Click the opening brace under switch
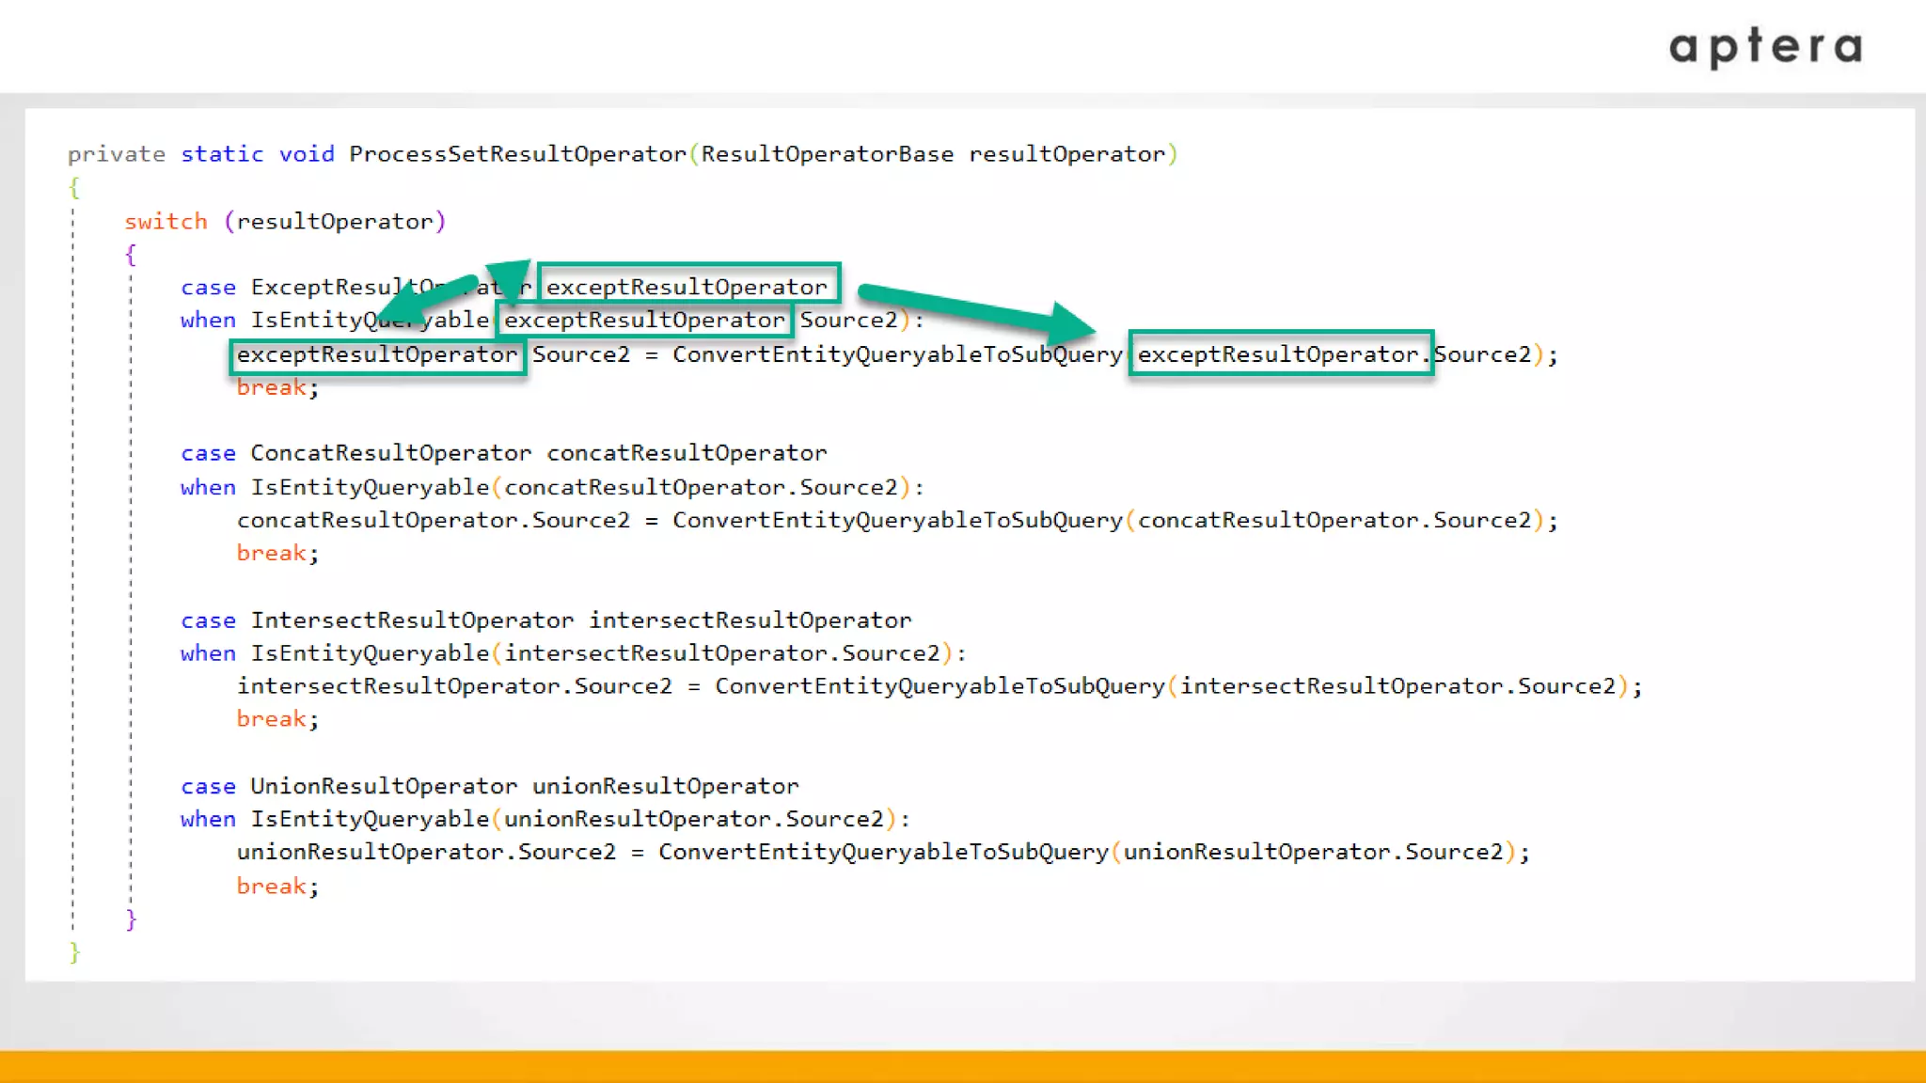Image resolution: width=1926 pixels, height=1083 pixels. point(131,255)
